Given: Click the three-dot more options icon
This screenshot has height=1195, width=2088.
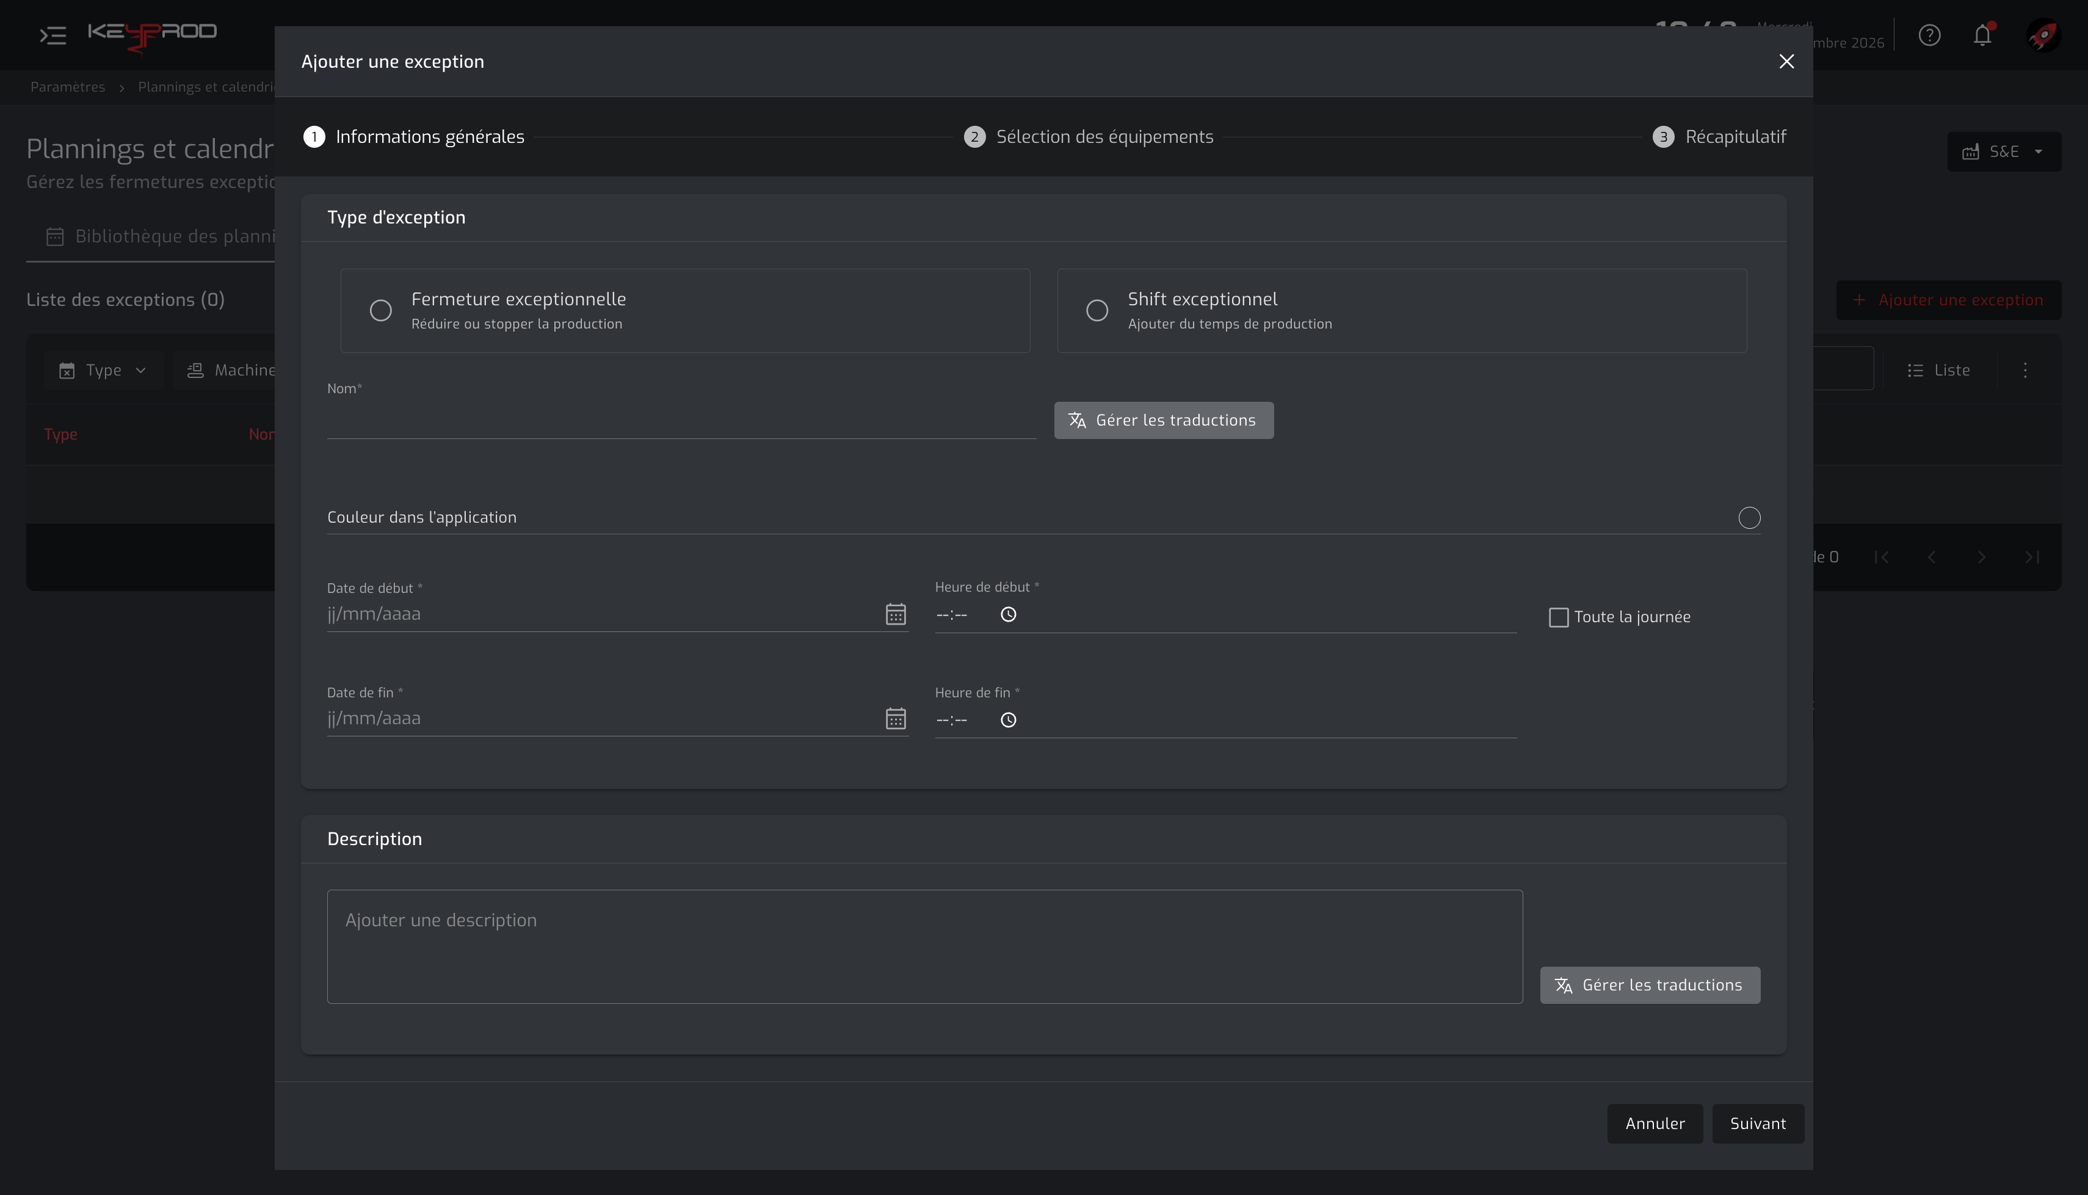Looking at the screenshot, I should (x=2025, y=370).
